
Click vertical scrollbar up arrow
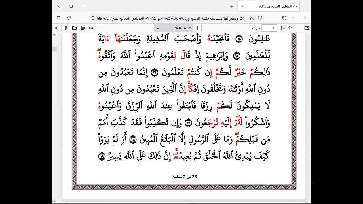click(x=54, y=34)
